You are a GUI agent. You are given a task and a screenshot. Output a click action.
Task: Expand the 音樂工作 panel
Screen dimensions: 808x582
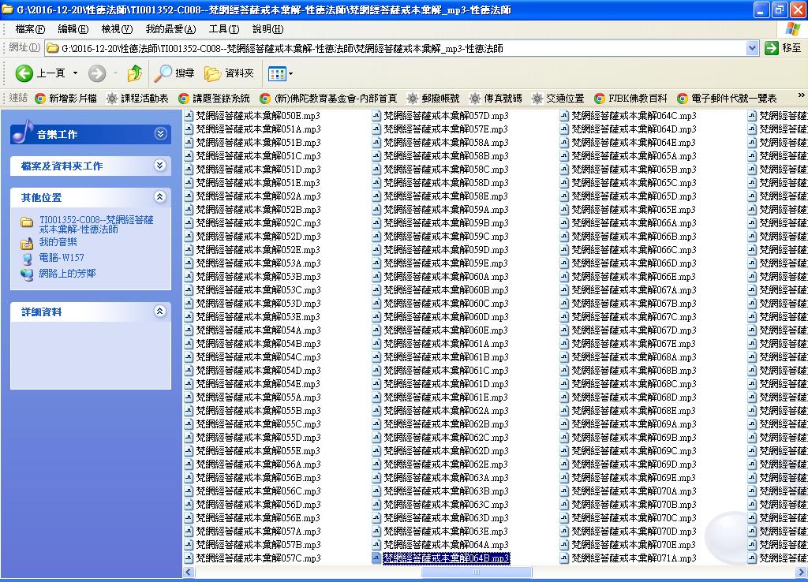pyautogui.click(x=160, y=134)
